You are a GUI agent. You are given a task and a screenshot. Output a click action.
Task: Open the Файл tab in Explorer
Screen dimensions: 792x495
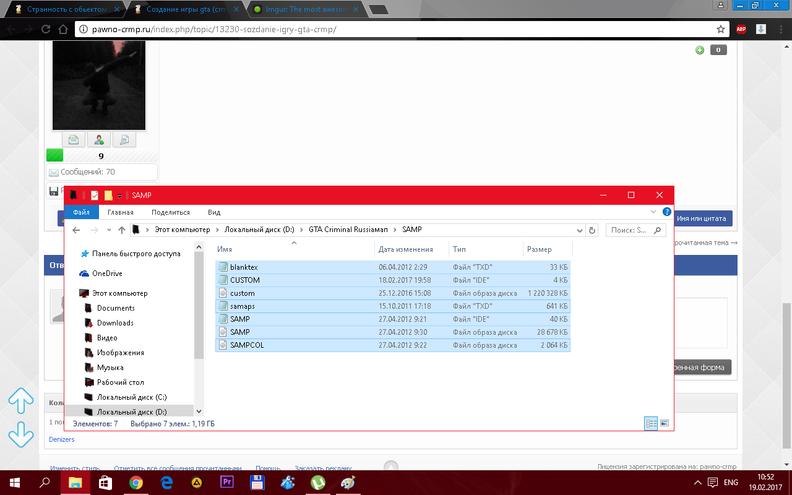(81, 212)
